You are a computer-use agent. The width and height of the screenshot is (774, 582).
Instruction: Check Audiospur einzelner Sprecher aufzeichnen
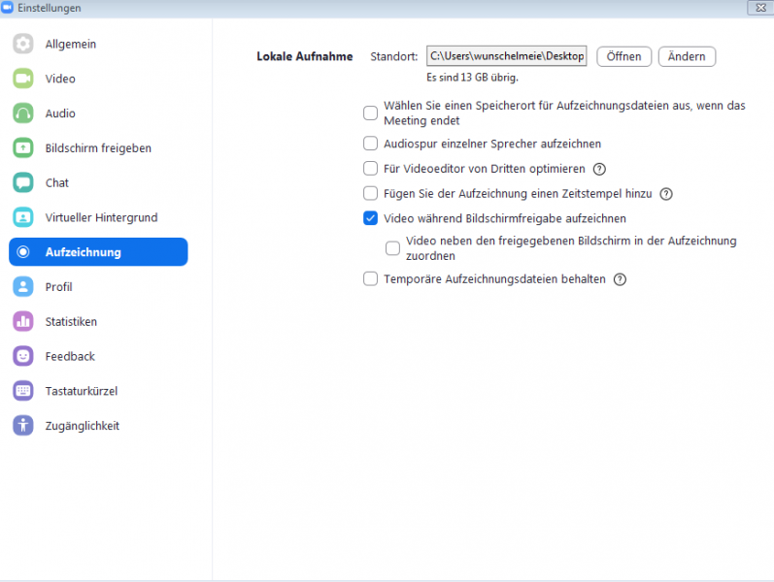coord(370,144)
